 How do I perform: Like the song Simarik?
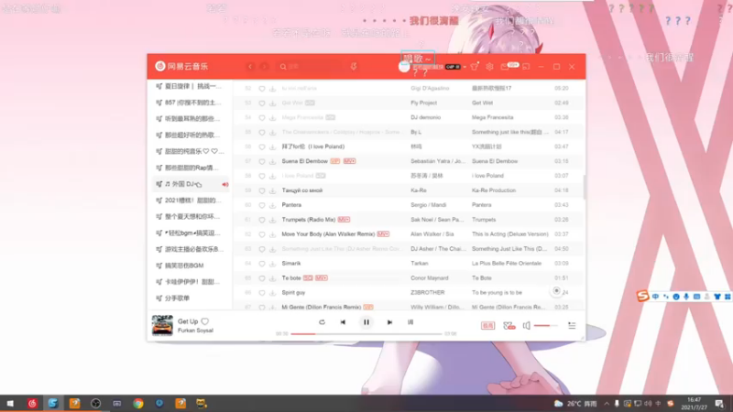coord(262,264)
